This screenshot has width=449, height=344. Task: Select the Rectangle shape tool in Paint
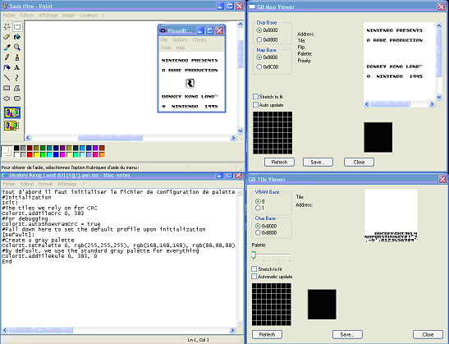point(7,88)
